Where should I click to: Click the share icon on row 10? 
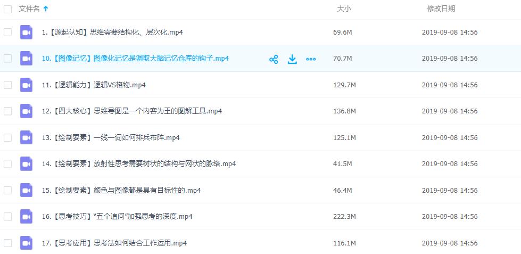(x=274, y=59)
